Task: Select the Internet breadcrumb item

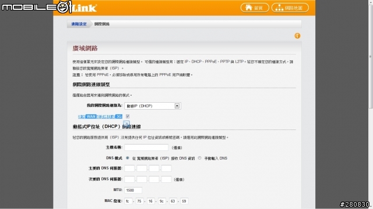Action: point(102,24)
